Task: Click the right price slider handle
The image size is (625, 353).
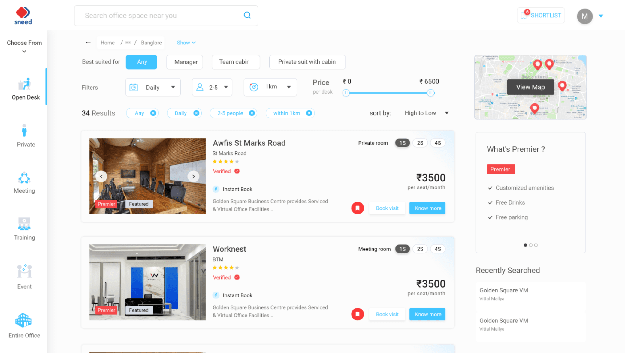Action: [430, 93]
